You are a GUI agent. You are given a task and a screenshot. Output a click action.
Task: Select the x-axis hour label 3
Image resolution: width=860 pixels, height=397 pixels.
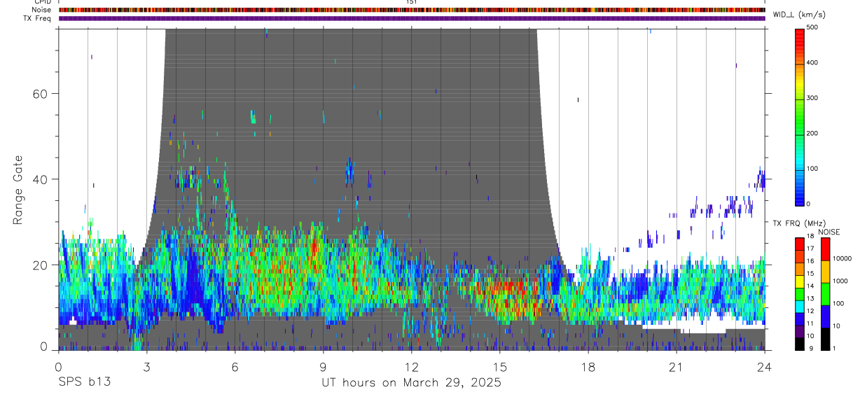point(146,367)
